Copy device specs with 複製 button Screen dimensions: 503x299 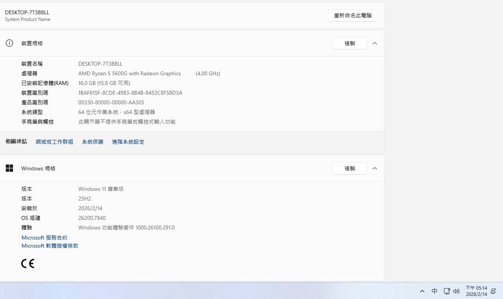click(x=349, y=43)
